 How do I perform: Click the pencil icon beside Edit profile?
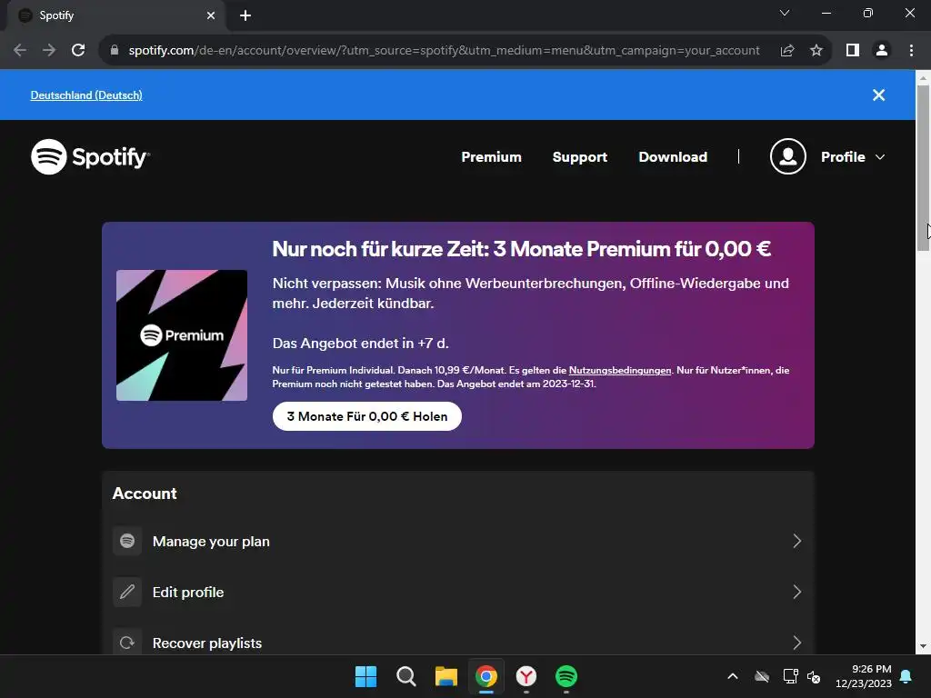point(127,592)
